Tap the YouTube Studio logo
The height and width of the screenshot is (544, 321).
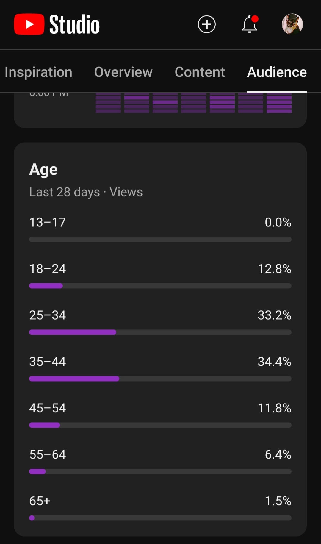click(57, 24)
